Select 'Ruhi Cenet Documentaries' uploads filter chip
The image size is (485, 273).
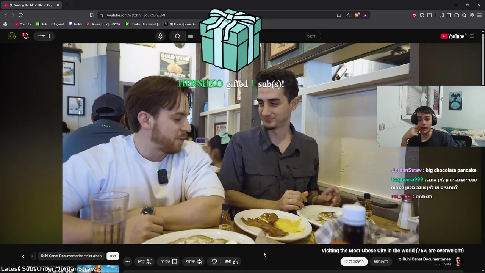[x=71, y=256]
